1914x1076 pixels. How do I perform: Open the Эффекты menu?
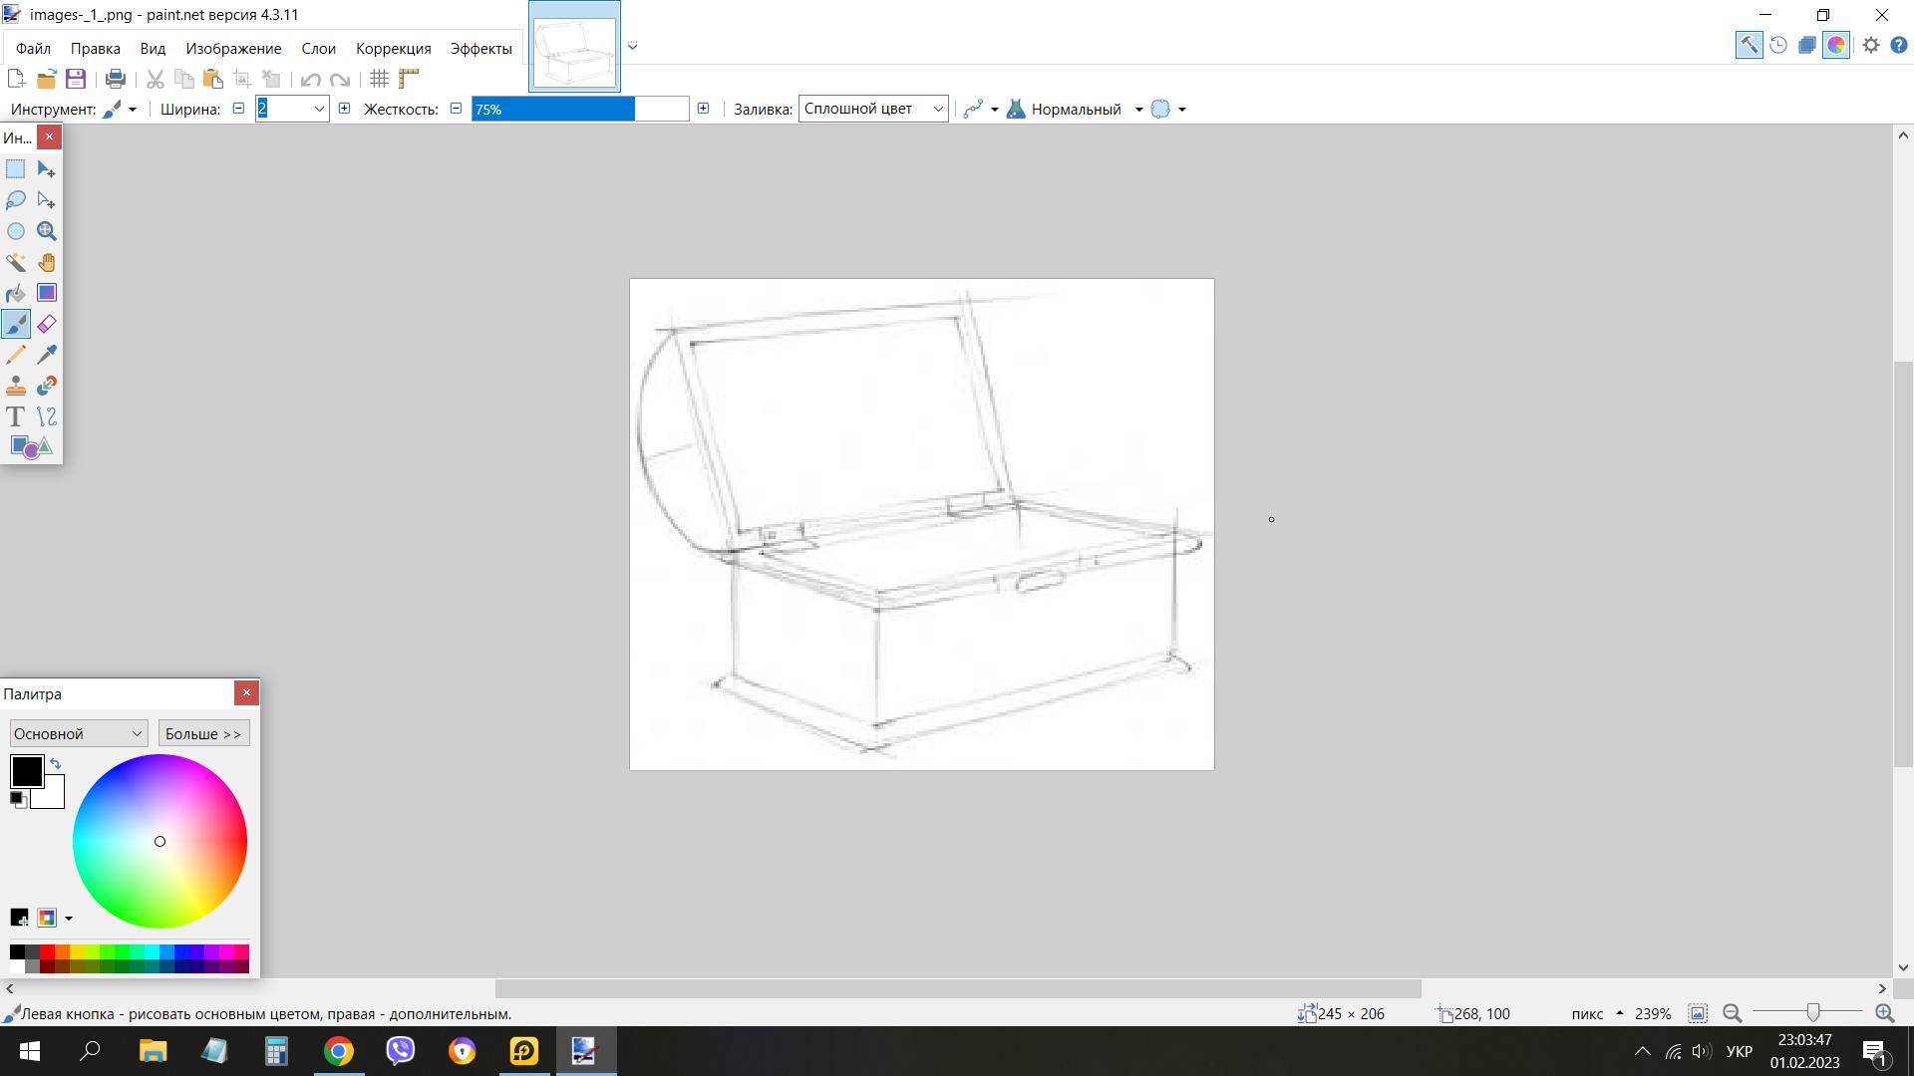[x=480, y=48]
